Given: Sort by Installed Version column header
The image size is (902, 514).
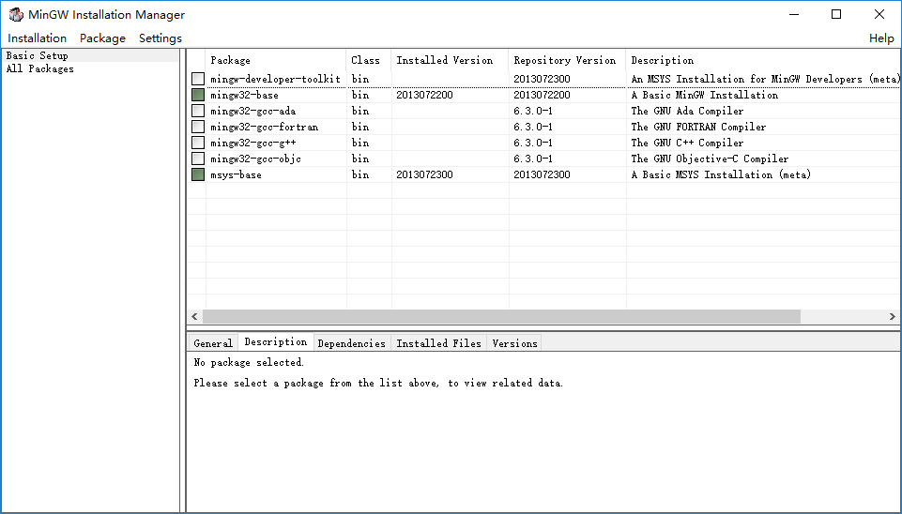Looking at the screenshot, I should [451, 60].
